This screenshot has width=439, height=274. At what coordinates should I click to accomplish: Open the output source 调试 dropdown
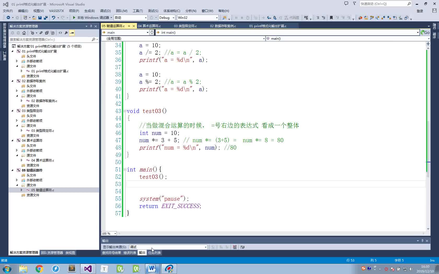tap(168, 247)
